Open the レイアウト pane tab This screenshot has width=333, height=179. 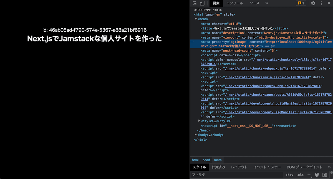click(x=239, y=167)
